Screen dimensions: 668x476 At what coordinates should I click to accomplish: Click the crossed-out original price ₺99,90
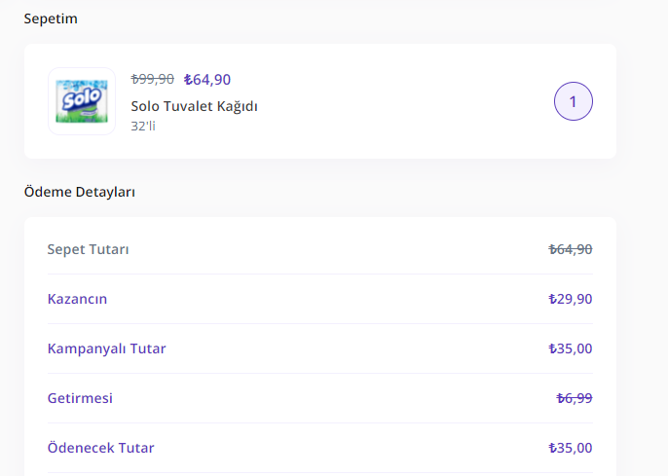[153, 80]
